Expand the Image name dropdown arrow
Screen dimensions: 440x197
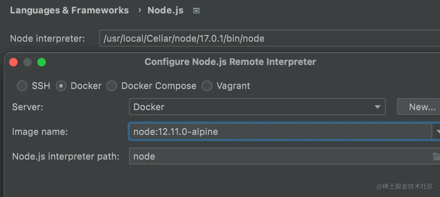436,132
